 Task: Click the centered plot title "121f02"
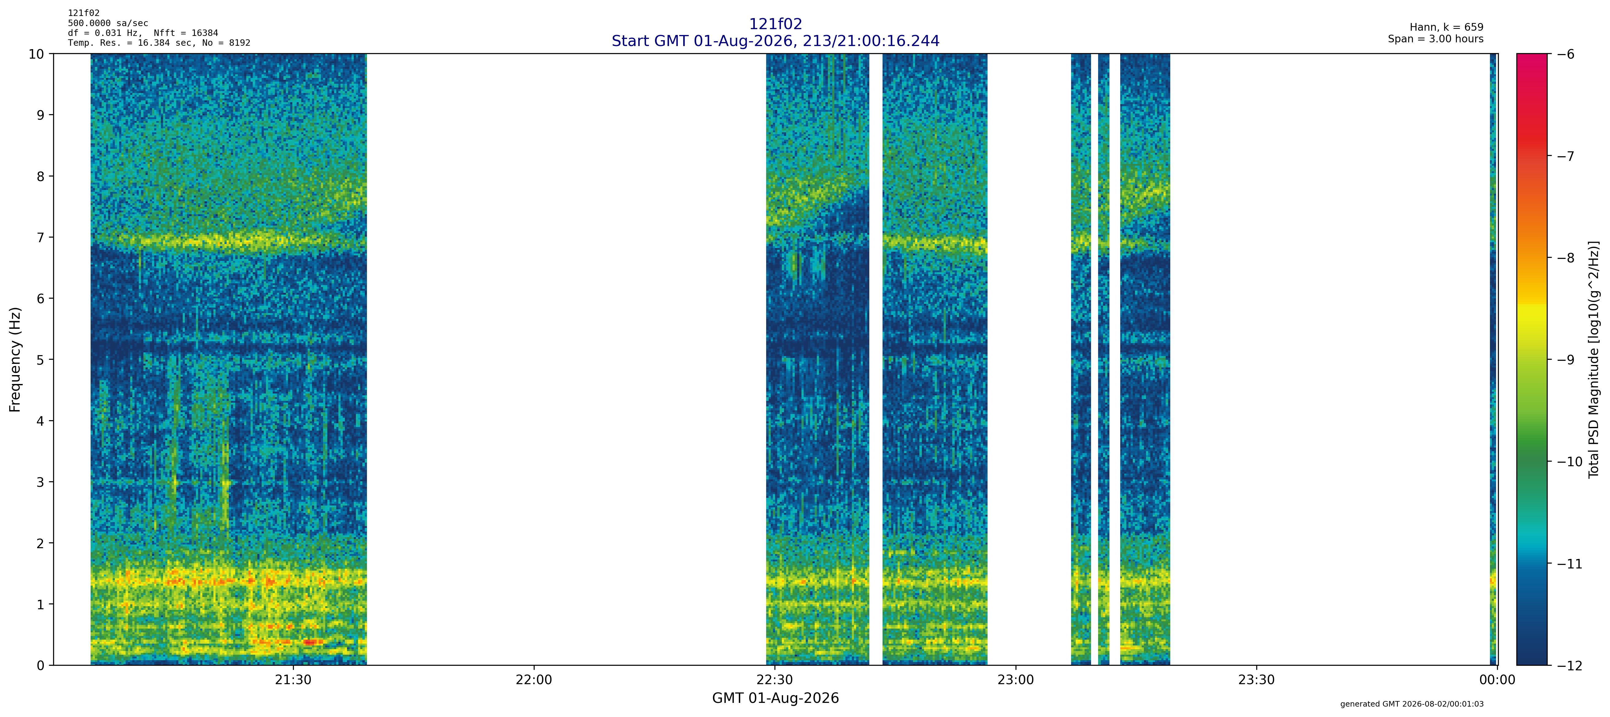coord(775,24)
